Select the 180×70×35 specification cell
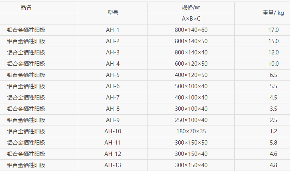Viewport: 290px width, 171px height. pyautogui.click(x=191, y=131)
